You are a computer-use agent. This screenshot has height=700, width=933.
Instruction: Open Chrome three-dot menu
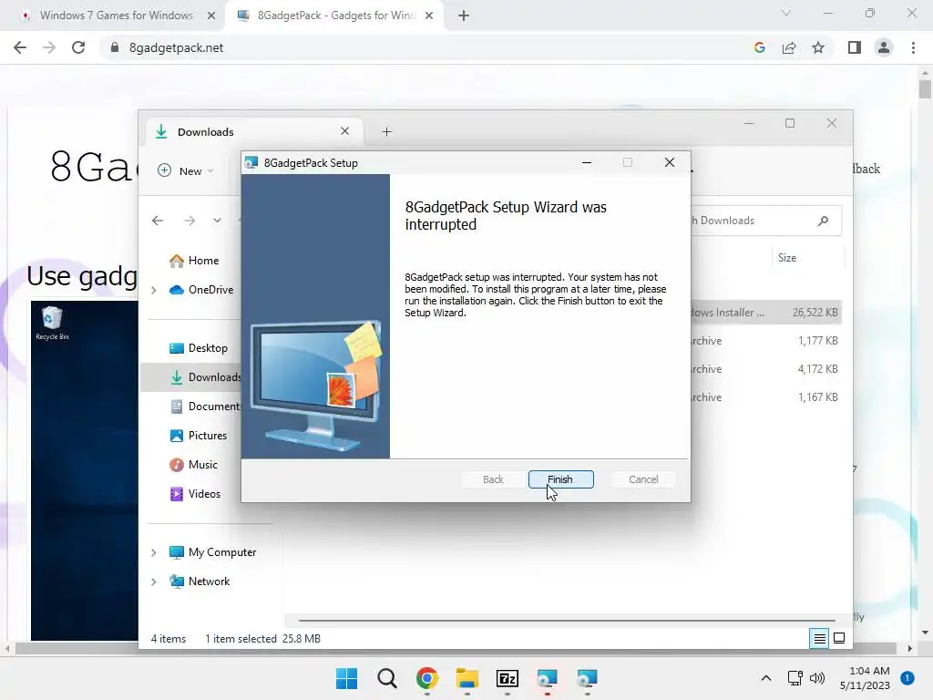[913, 47]
